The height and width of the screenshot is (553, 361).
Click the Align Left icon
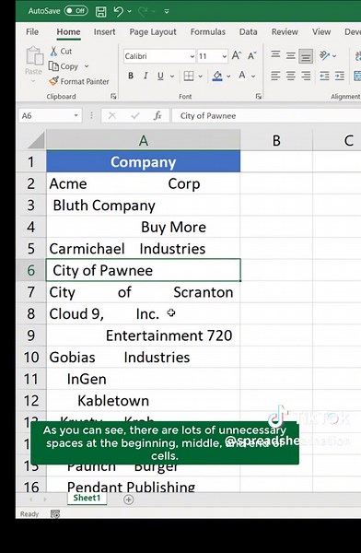point(275,76)
